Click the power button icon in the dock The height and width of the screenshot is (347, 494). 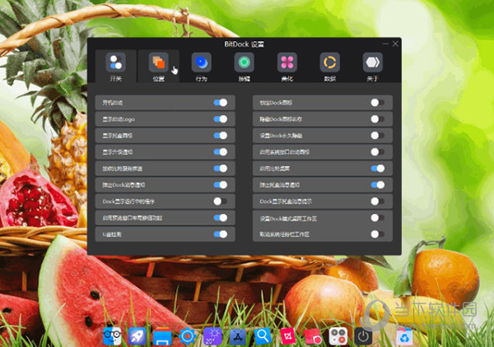[x=363, y=336]
